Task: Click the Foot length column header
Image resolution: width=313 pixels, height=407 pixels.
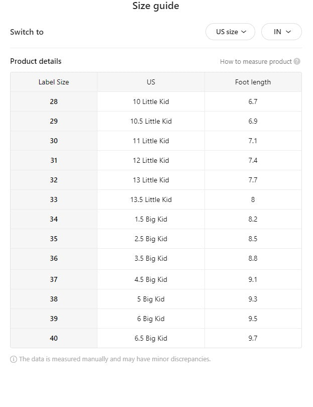Action: pyautogui.click(x=253, y=82)
